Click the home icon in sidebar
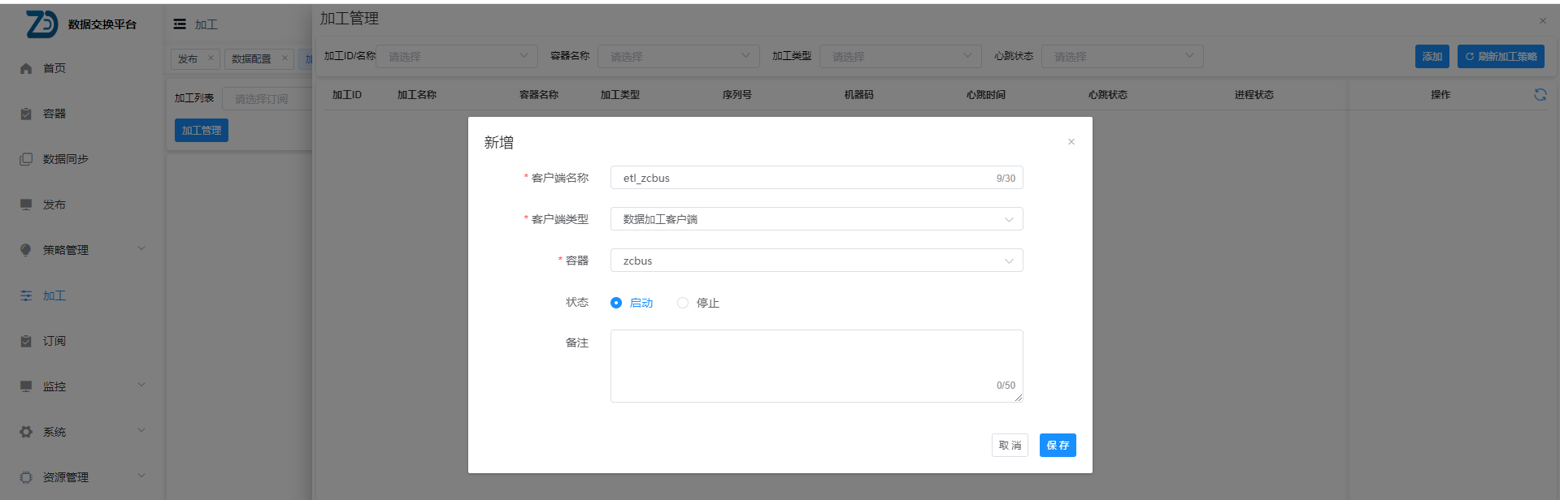 [x=26, y=69]
